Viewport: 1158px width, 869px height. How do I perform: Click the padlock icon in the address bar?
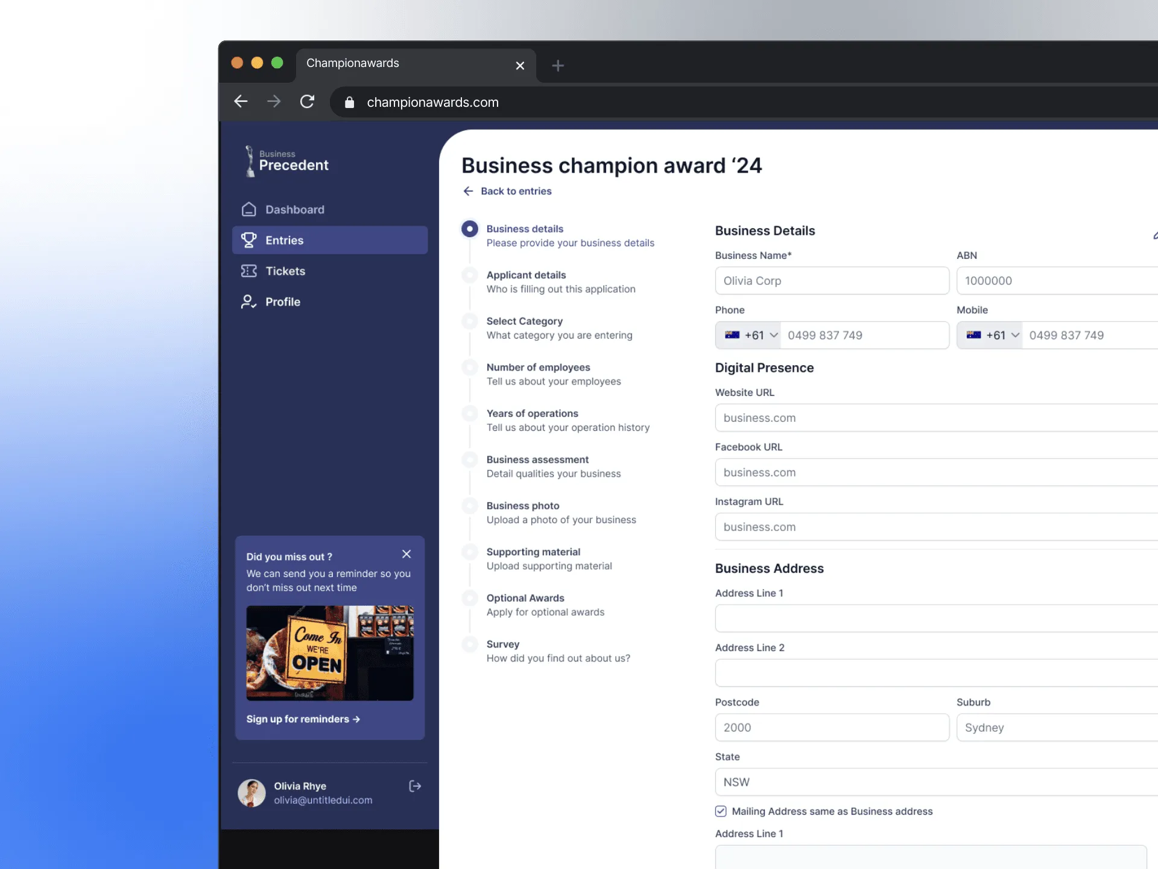349,102
